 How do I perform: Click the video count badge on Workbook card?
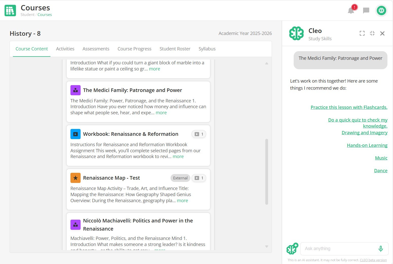199,134
